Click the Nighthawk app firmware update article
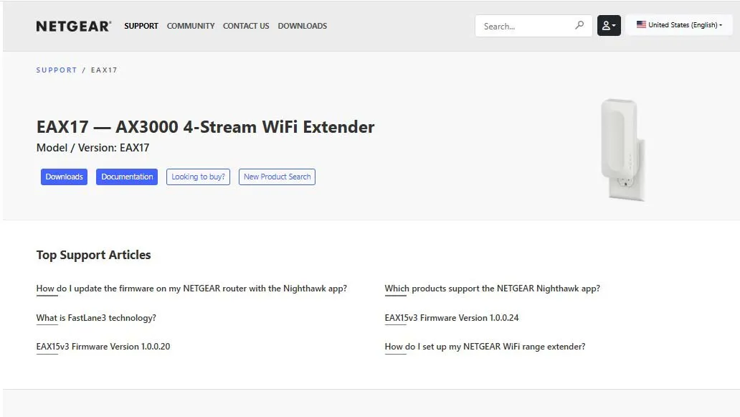 click(191, 288)
